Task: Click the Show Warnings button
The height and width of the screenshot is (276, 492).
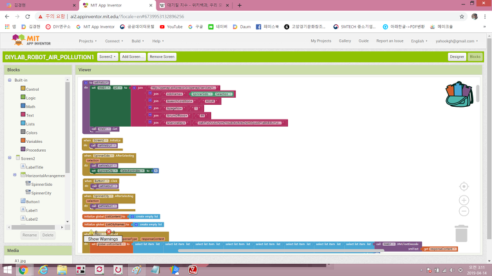Action: (x=103, y=239)
